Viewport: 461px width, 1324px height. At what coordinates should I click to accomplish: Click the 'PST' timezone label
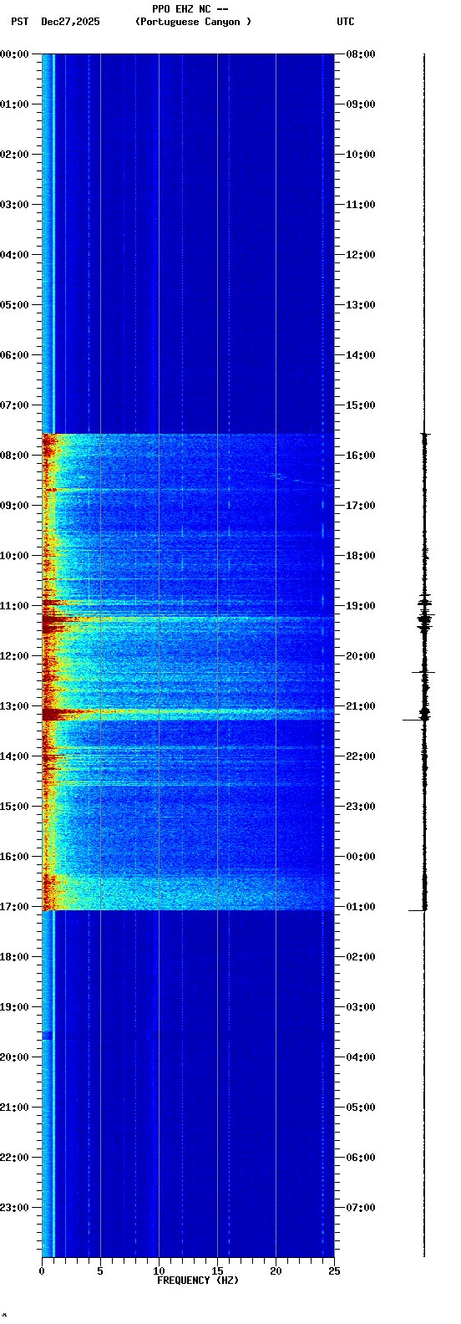click(x=19, y=22)
